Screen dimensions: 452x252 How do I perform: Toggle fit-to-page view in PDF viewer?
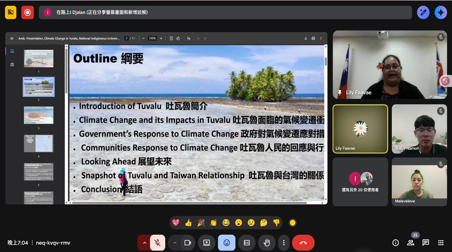[171, 38]
